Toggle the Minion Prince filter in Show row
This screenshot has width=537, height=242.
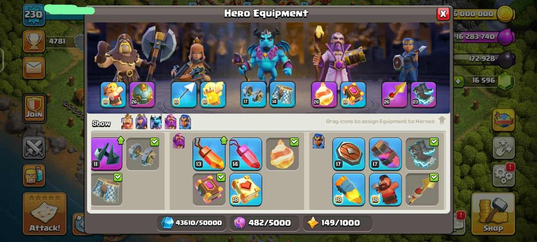tap(156, 122)
